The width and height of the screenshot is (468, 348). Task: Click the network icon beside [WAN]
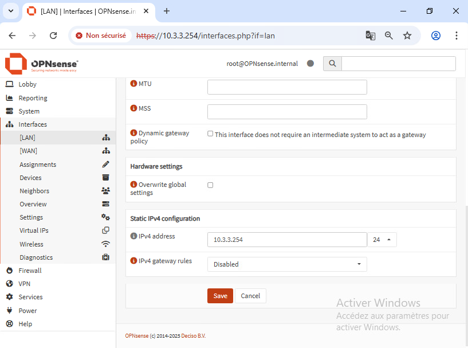point(106,151)
